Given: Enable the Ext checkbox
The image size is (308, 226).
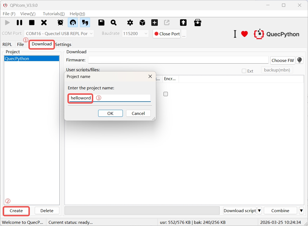Looking at the screenshot, I should 244,71.
